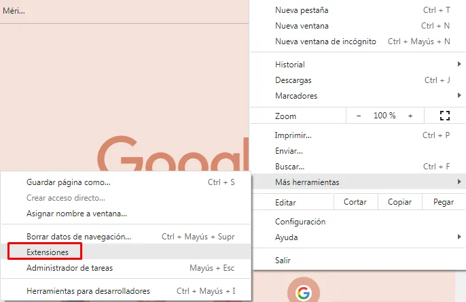This screenshot has height=302, width=466.
Task: Choose Imprimir... in the Chrome menu
Action: pyautogui.click(x=358, y=135)
